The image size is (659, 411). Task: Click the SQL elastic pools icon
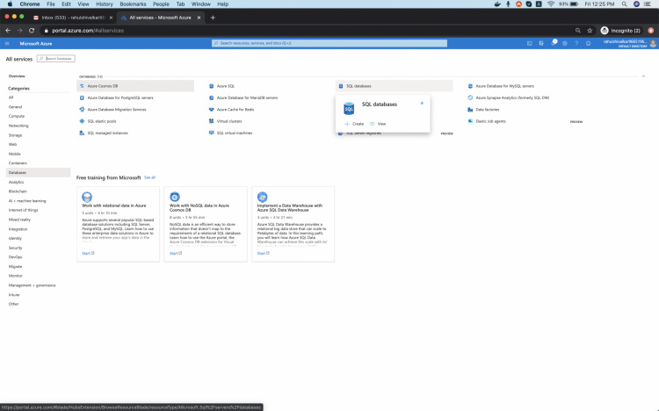80,121
